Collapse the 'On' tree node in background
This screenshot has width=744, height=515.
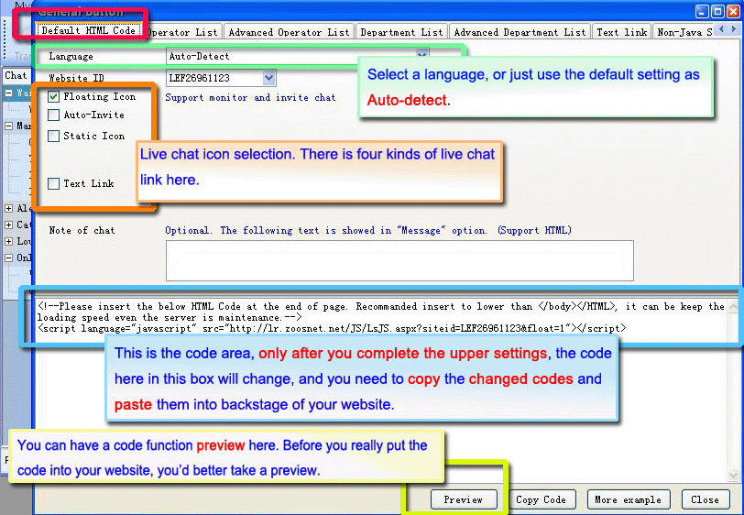tap(8, 257)
